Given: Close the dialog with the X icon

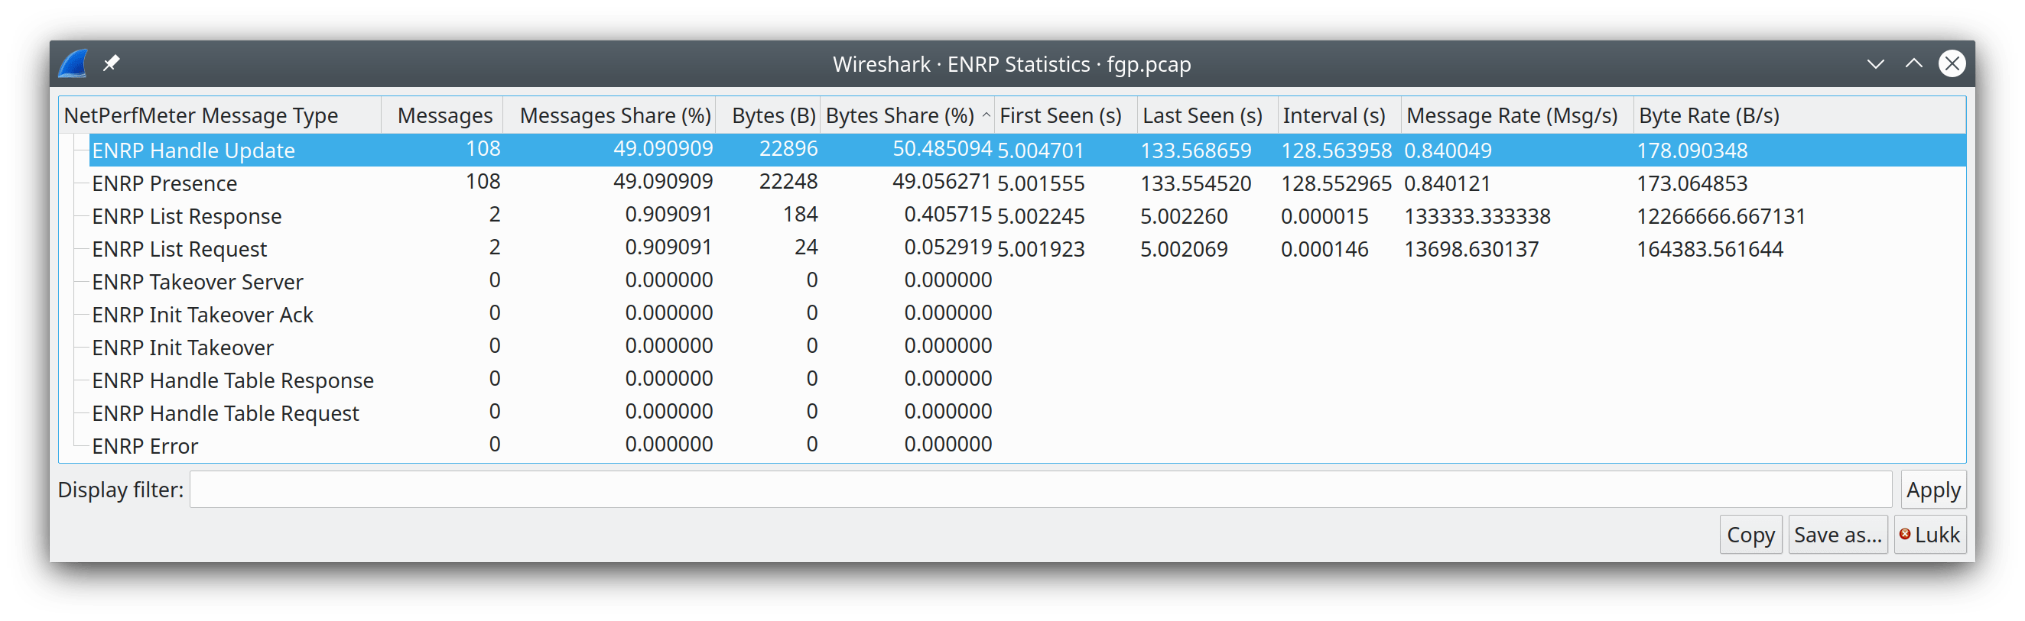Looking at the screenshot, I should pyautogui.click(x=1951, y=63).
